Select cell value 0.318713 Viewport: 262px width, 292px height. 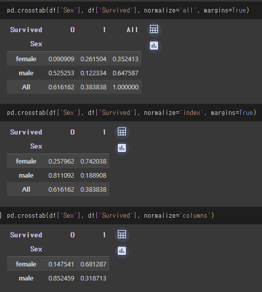[x=93, y=278]
